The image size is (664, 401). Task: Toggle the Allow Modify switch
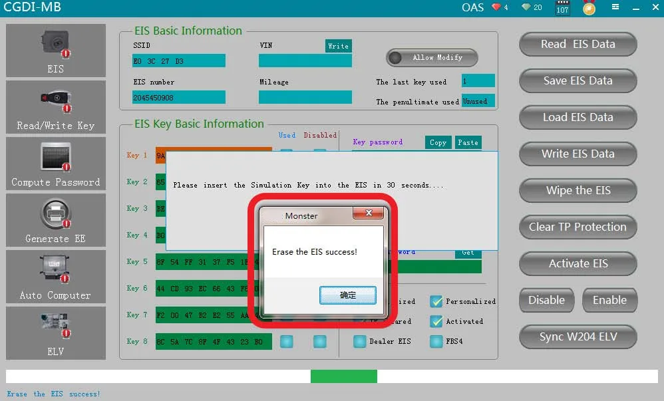coord(432,58)
